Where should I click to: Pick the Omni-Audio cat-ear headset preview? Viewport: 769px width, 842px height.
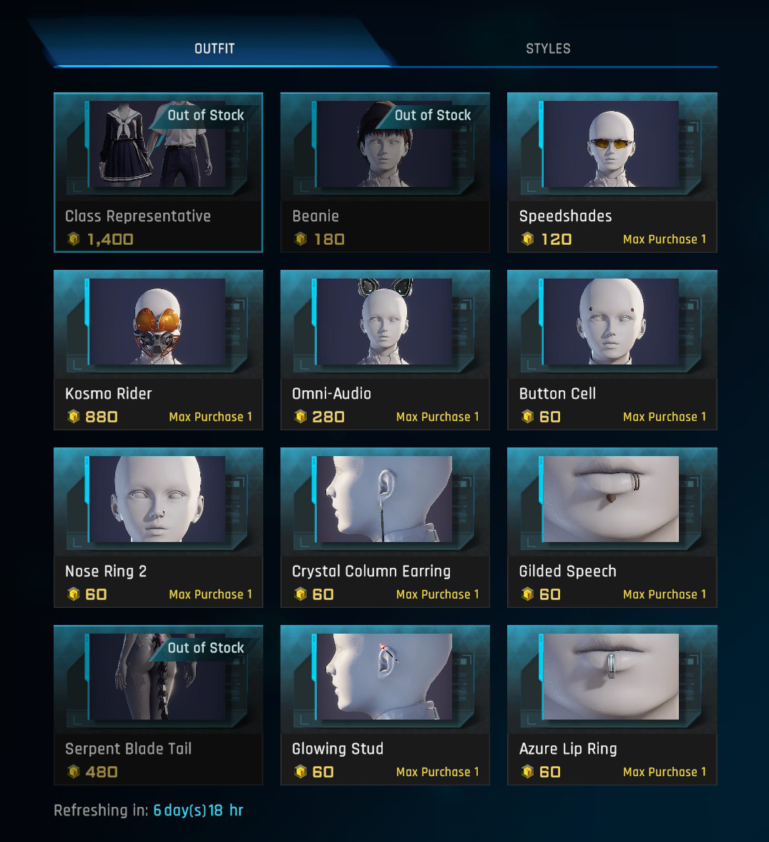pos(384,321)
